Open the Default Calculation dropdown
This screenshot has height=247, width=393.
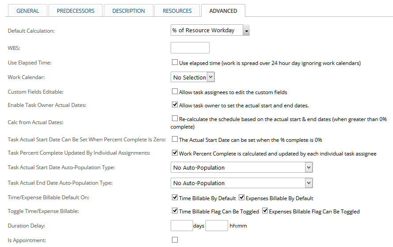[x=210, y=30]
